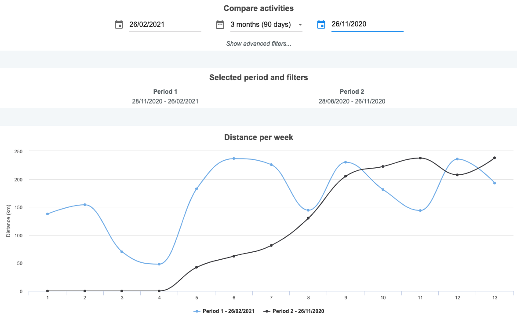Click Period 1 data point at week 2
Screen dimensions: 517x324
coord(84,205)
